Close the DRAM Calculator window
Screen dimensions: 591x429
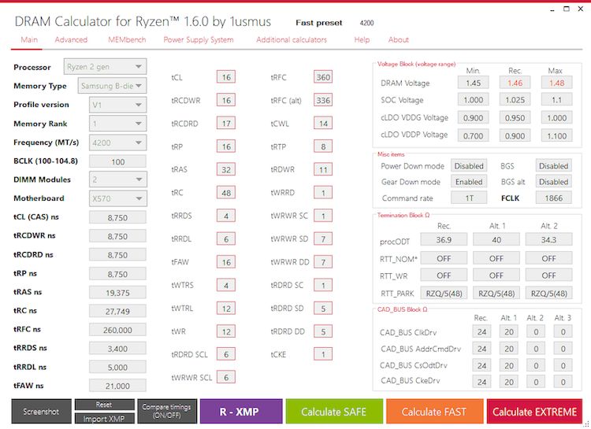pos(581,9)
